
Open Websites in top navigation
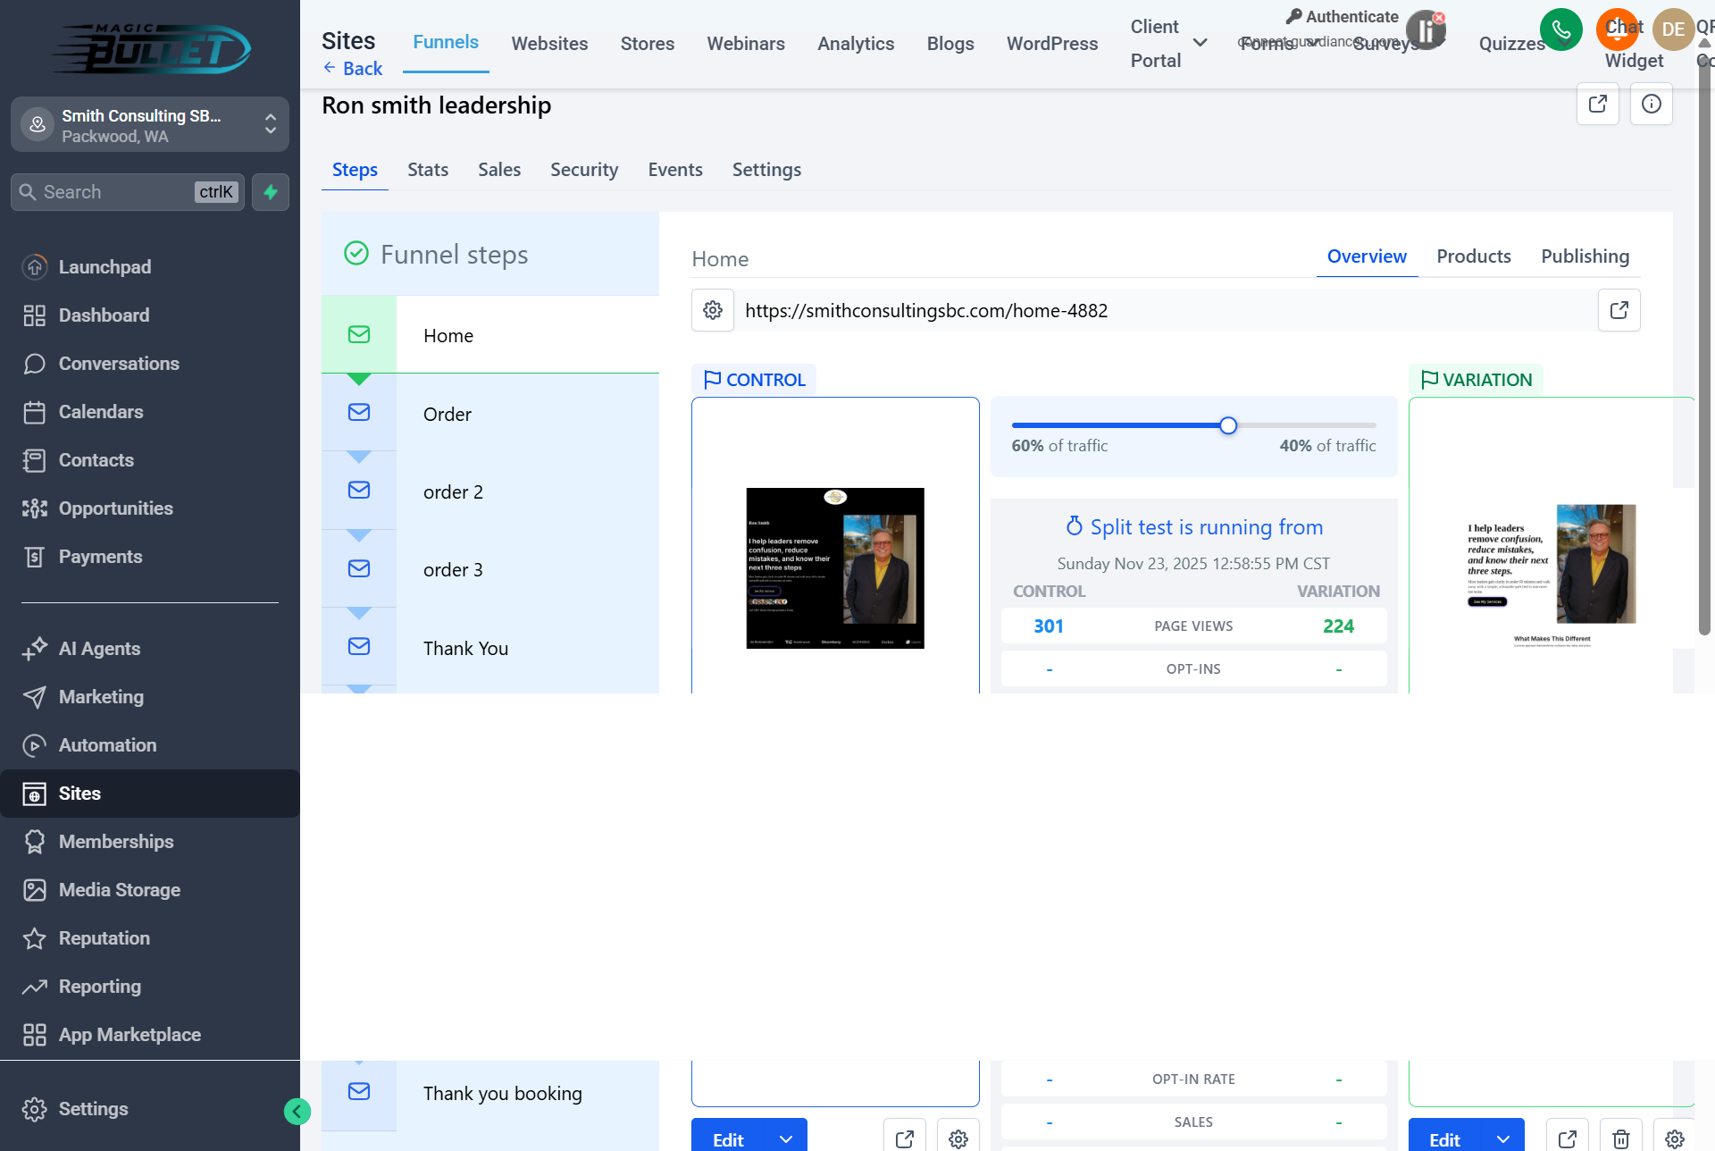(x=549, y=44)
